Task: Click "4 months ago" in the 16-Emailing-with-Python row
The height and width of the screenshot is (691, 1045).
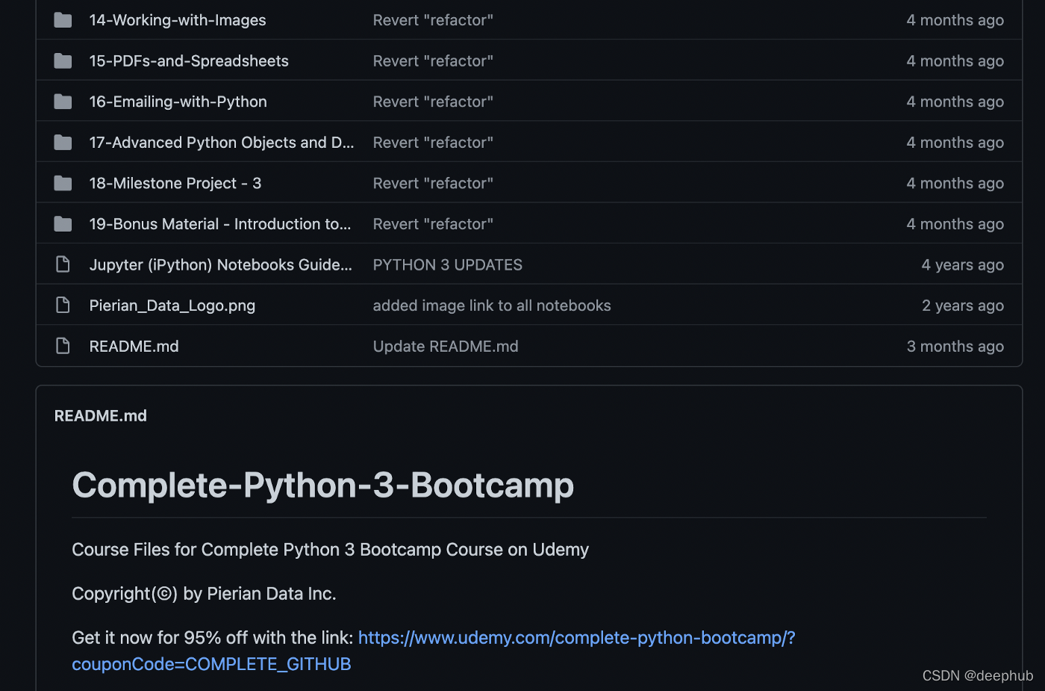Action: pos(955,102)
